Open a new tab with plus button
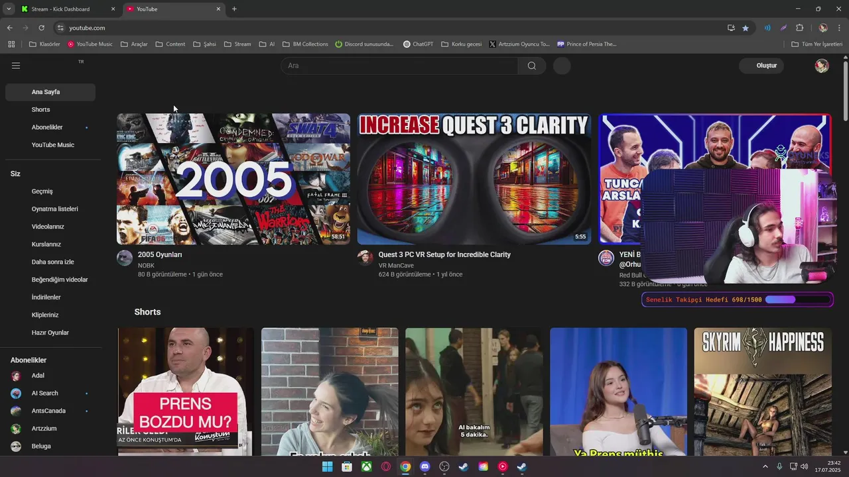The height and width of the screenshot is (477, 849). [x=234, y=9]
